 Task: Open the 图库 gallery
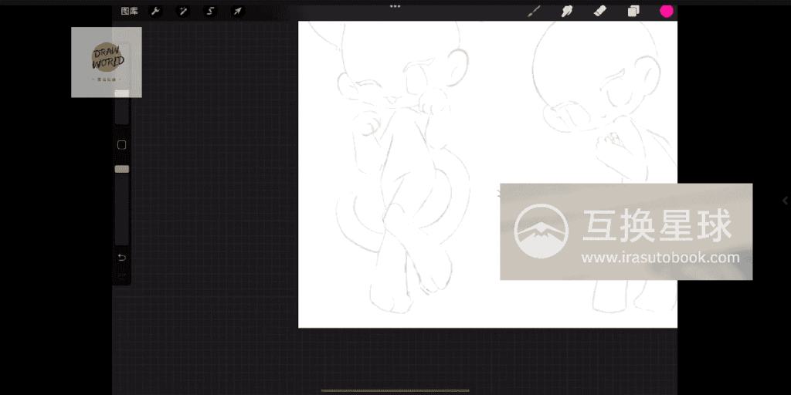(129, 12)
